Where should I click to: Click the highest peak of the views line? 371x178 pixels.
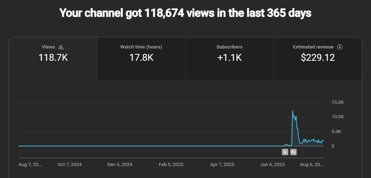(x=293, y=111)
